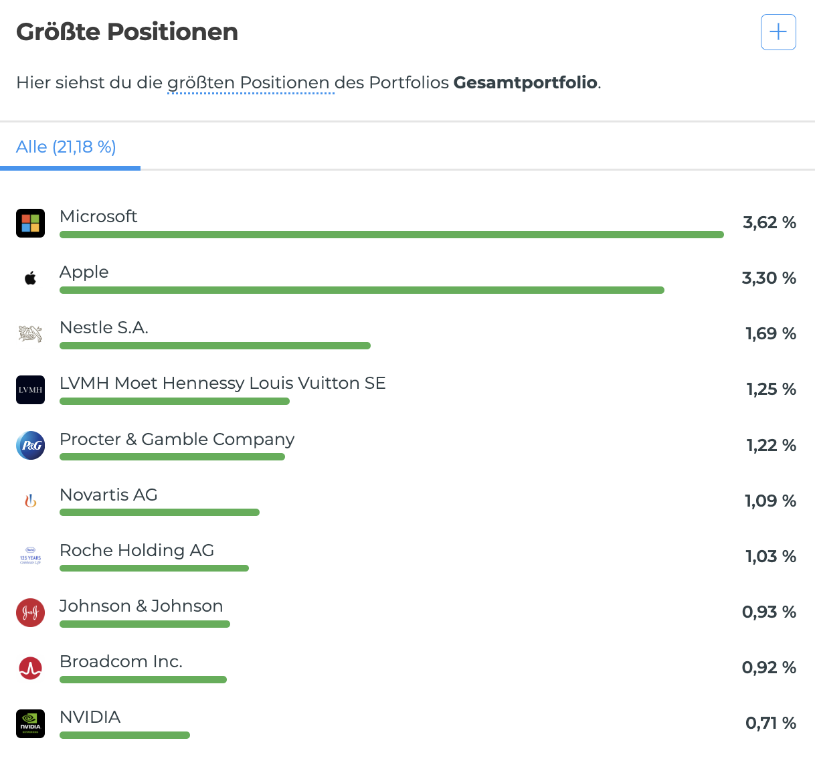This screenshot has width=815, height=779.
Task: Click the Microsoft green percentage bar
Action: (391, 235)
